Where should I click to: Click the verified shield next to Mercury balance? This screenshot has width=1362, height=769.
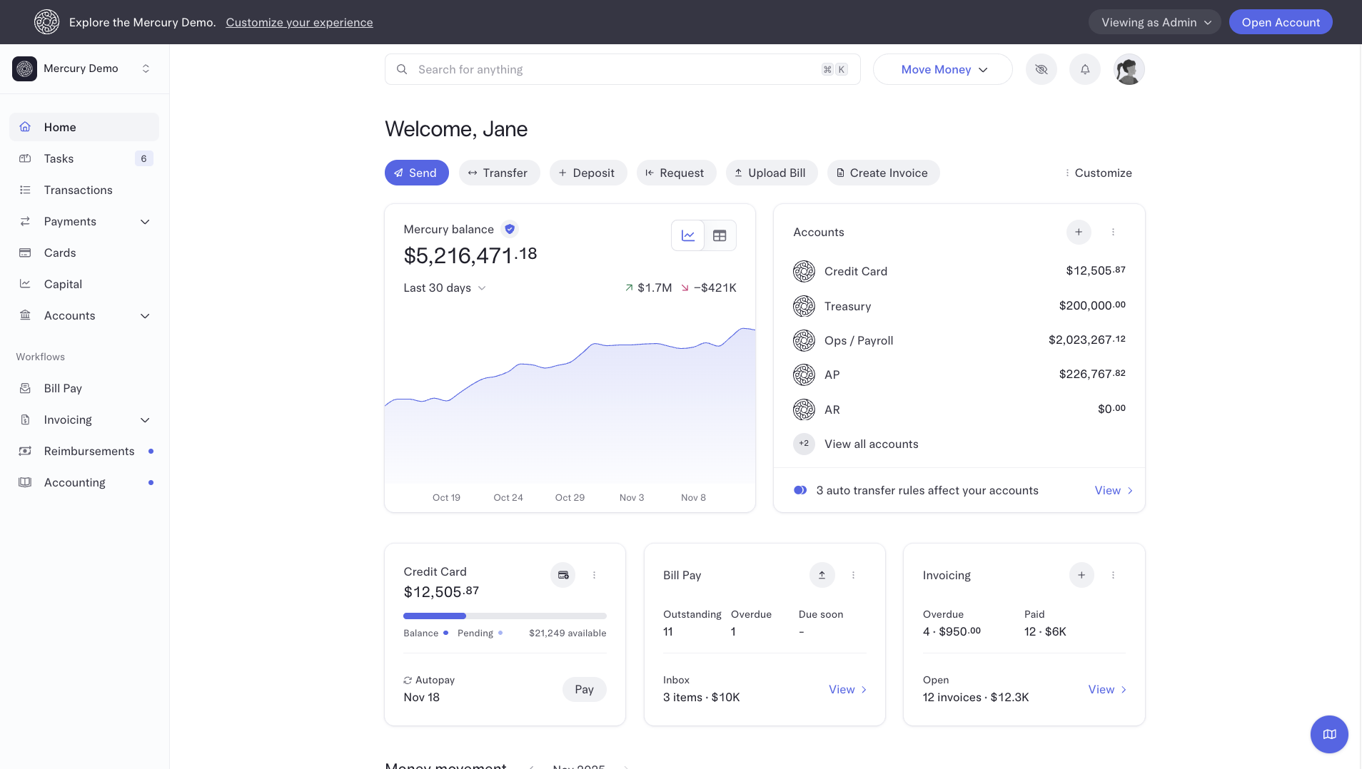(510, 229)
